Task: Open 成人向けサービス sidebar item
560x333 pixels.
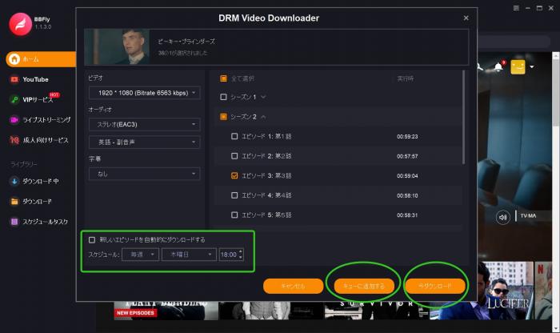Action: 46,140
